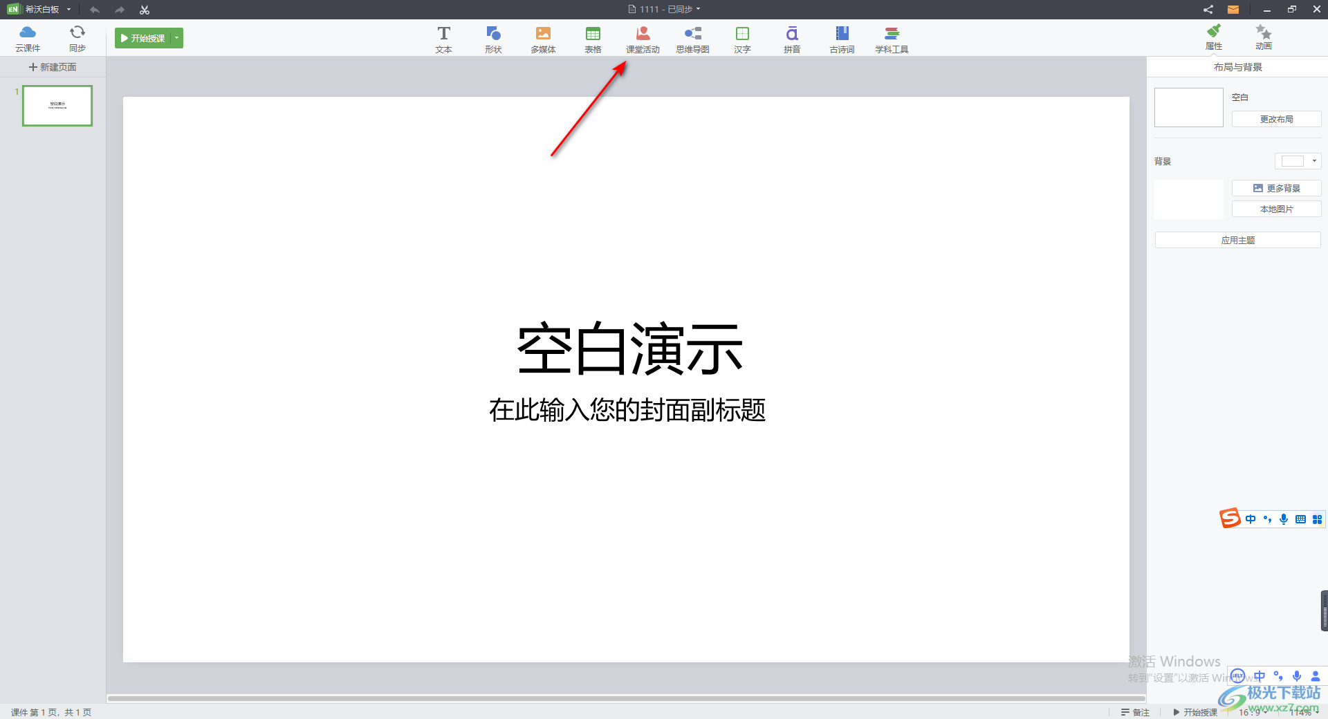This screenshot has width=1328, height=719.
Task: Click the 空白演示 title text
Action: click(x=629, y=349)
